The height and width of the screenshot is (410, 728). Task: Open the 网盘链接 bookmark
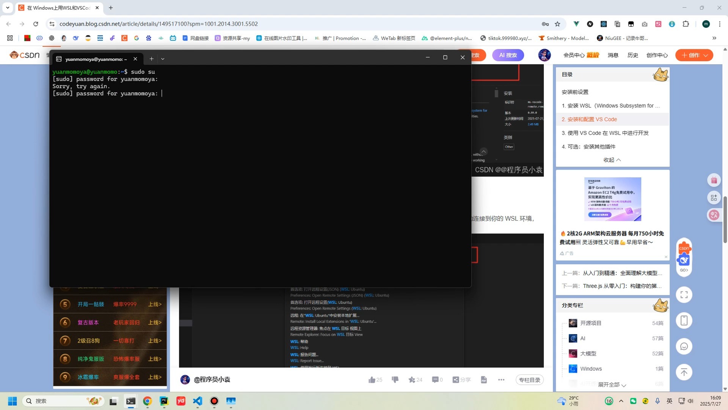[196, 38]
